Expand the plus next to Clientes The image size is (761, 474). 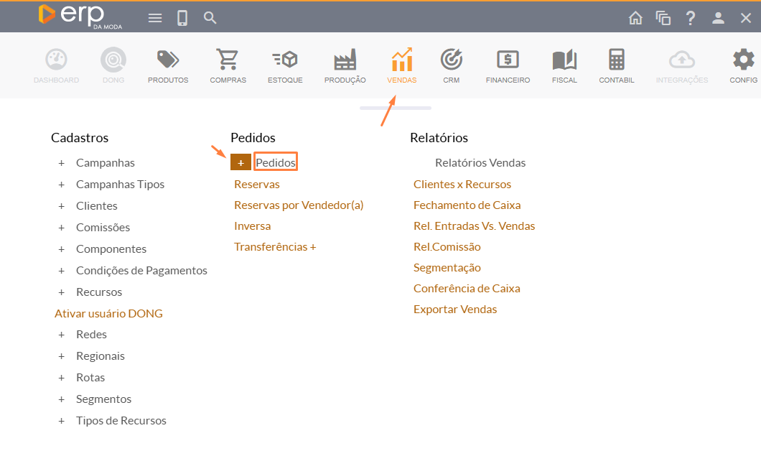(x=62, y=206)
